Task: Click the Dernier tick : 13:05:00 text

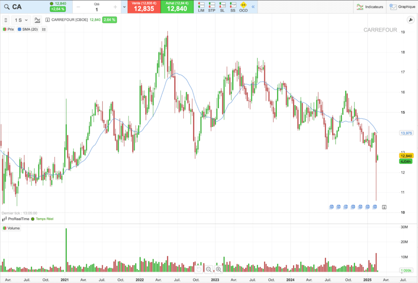Action: (20, 213)
